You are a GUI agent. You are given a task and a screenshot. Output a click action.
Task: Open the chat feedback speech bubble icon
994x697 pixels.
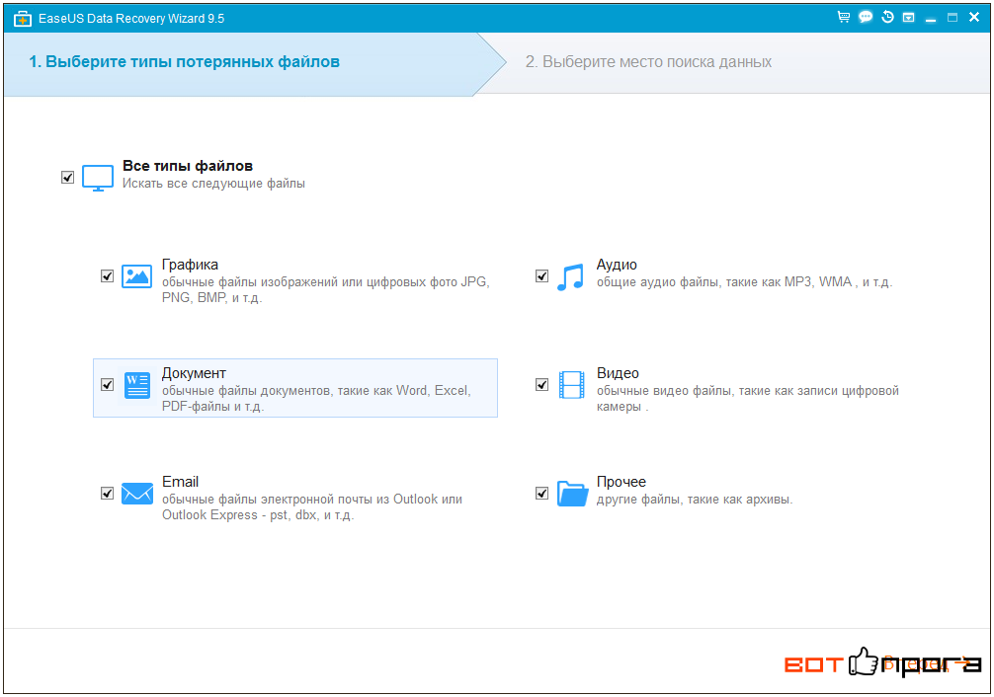pyautogui.click(x=866, y=17)
